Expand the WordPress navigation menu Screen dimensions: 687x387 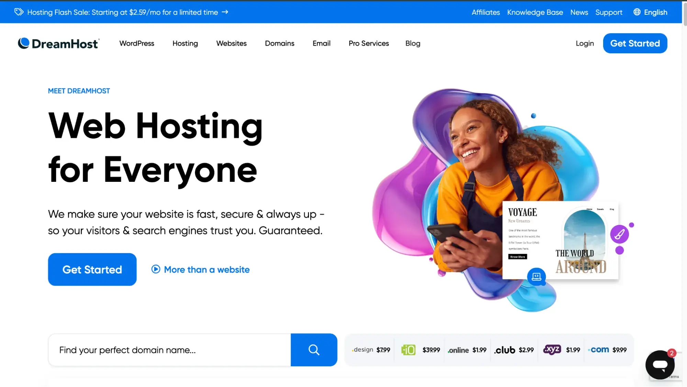(137, 43)
